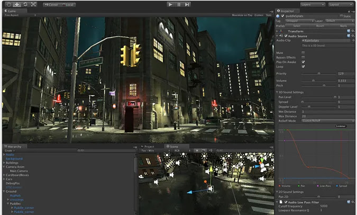Open the Free Aspect dropdown
Image resolution: width=357 pixels, height=215 pixels.
tap(20, 15)
